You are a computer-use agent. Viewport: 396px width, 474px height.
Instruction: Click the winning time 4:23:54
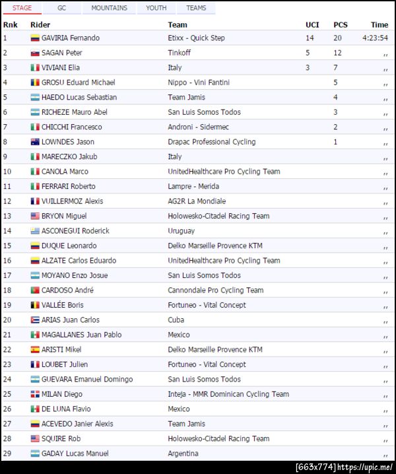[375, 38]
